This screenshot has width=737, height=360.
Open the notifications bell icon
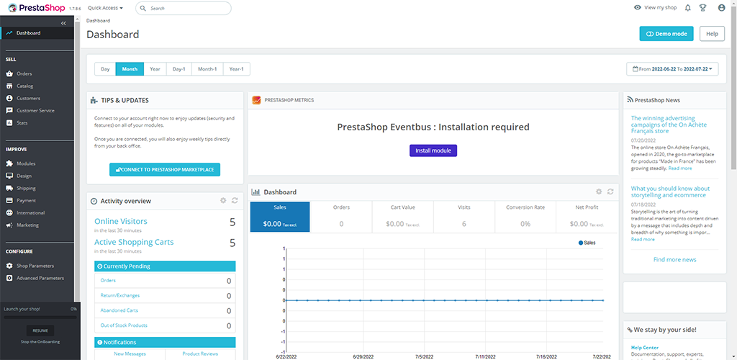point(688,7)
